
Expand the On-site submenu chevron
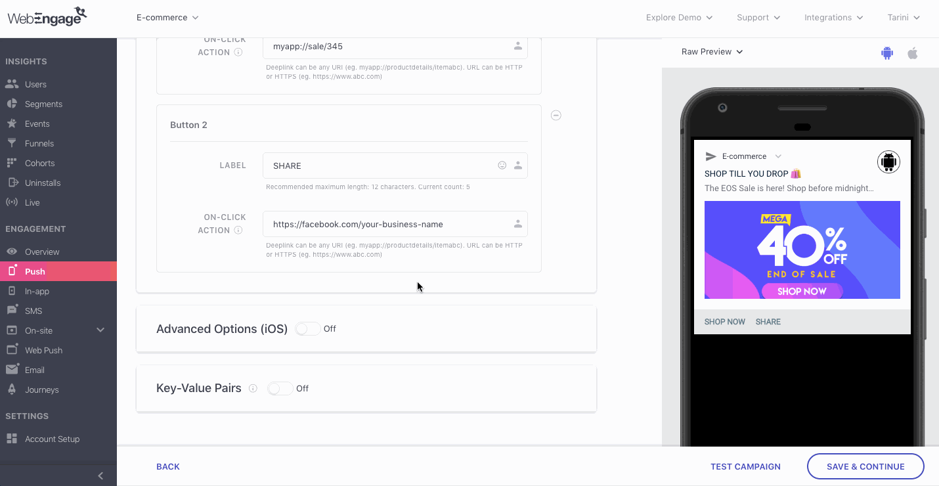click(100, 330)
